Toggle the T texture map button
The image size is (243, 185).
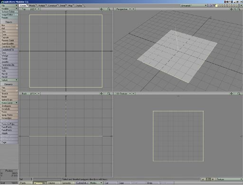208,179
